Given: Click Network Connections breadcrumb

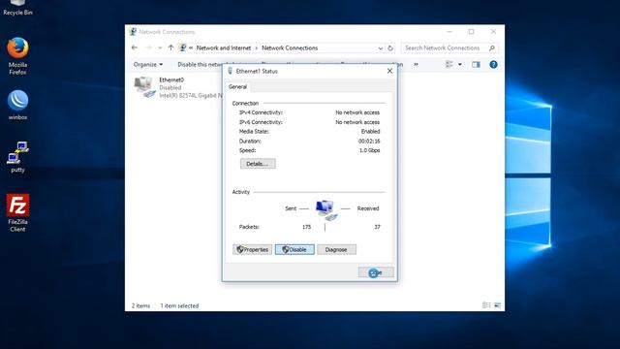Looking at the screenshot, I should point(290,48).
